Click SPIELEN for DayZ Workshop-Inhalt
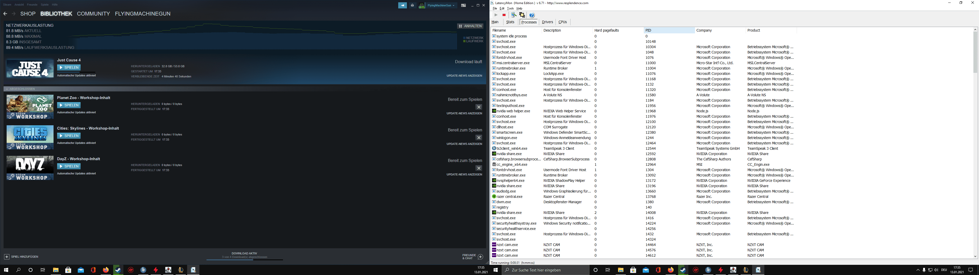 pos(69,166)
